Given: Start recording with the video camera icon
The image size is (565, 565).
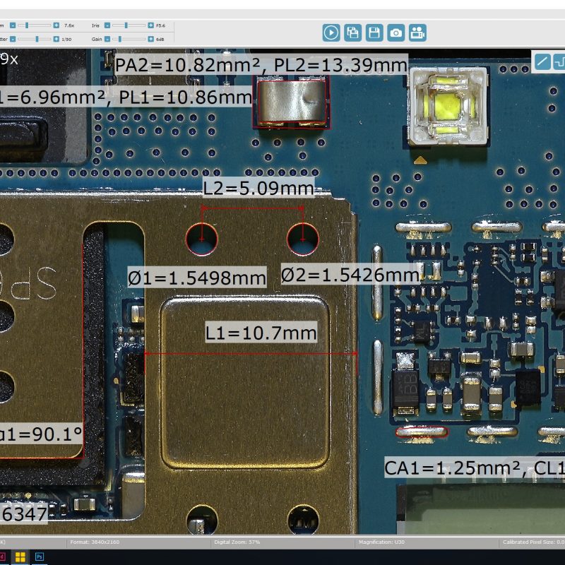Looking at the screenshot, I should click(x=419, y=32).
